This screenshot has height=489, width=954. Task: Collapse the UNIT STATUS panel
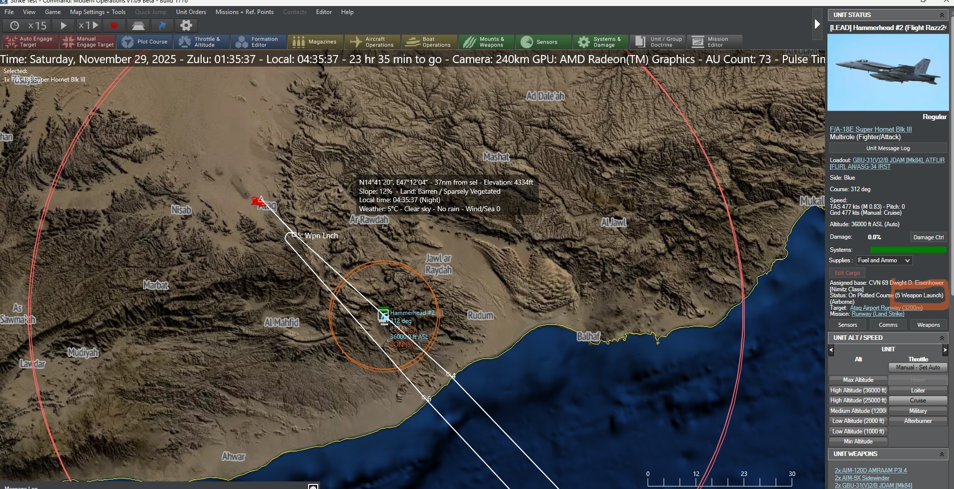[941, 15]
